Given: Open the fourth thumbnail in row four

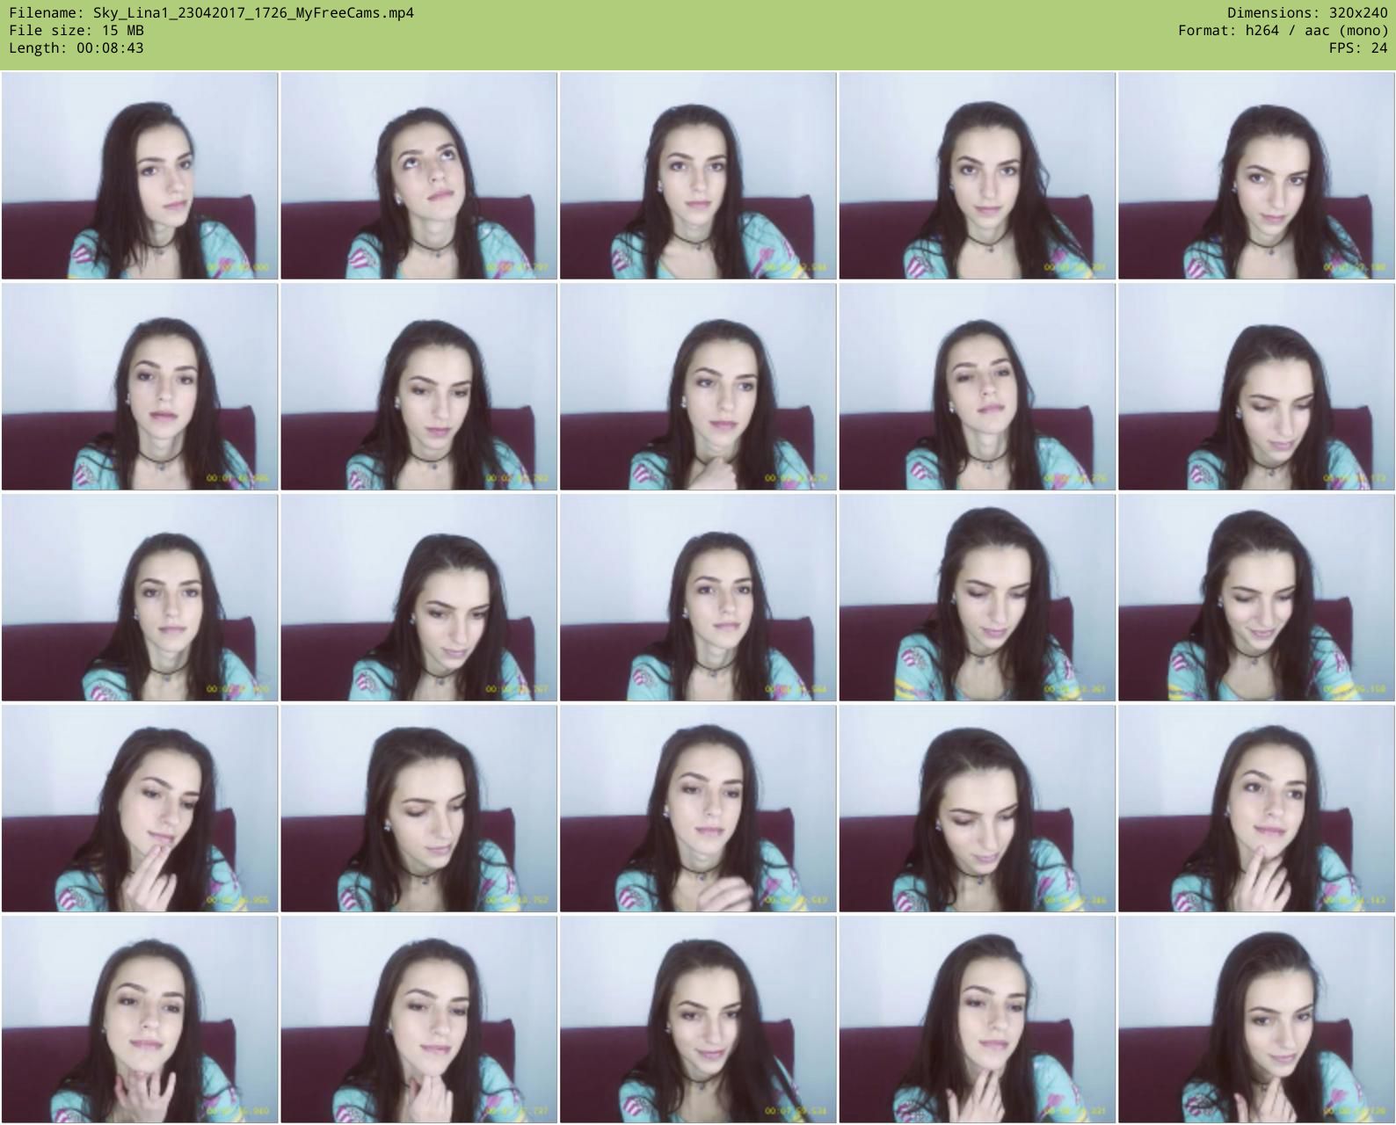Looking at the screenshot, I should point(977,809).
